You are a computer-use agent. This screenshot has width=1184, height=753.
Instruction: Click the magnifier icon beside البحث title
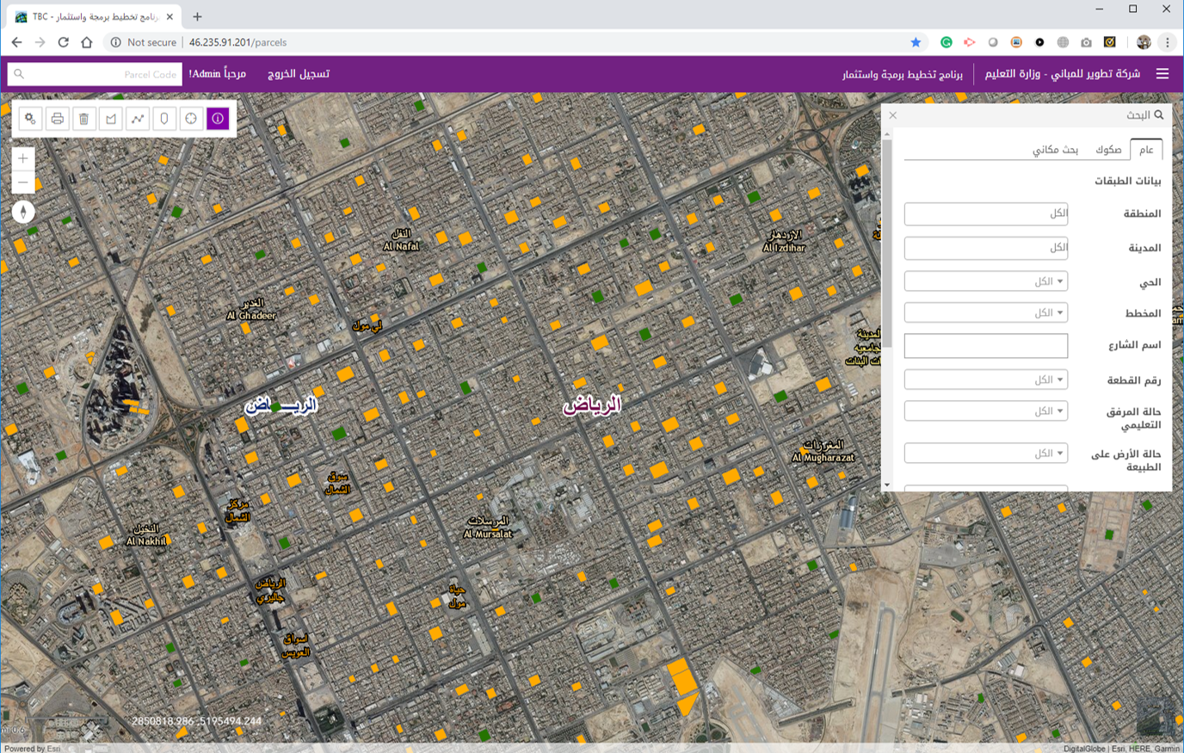[x=1159, y=114]
